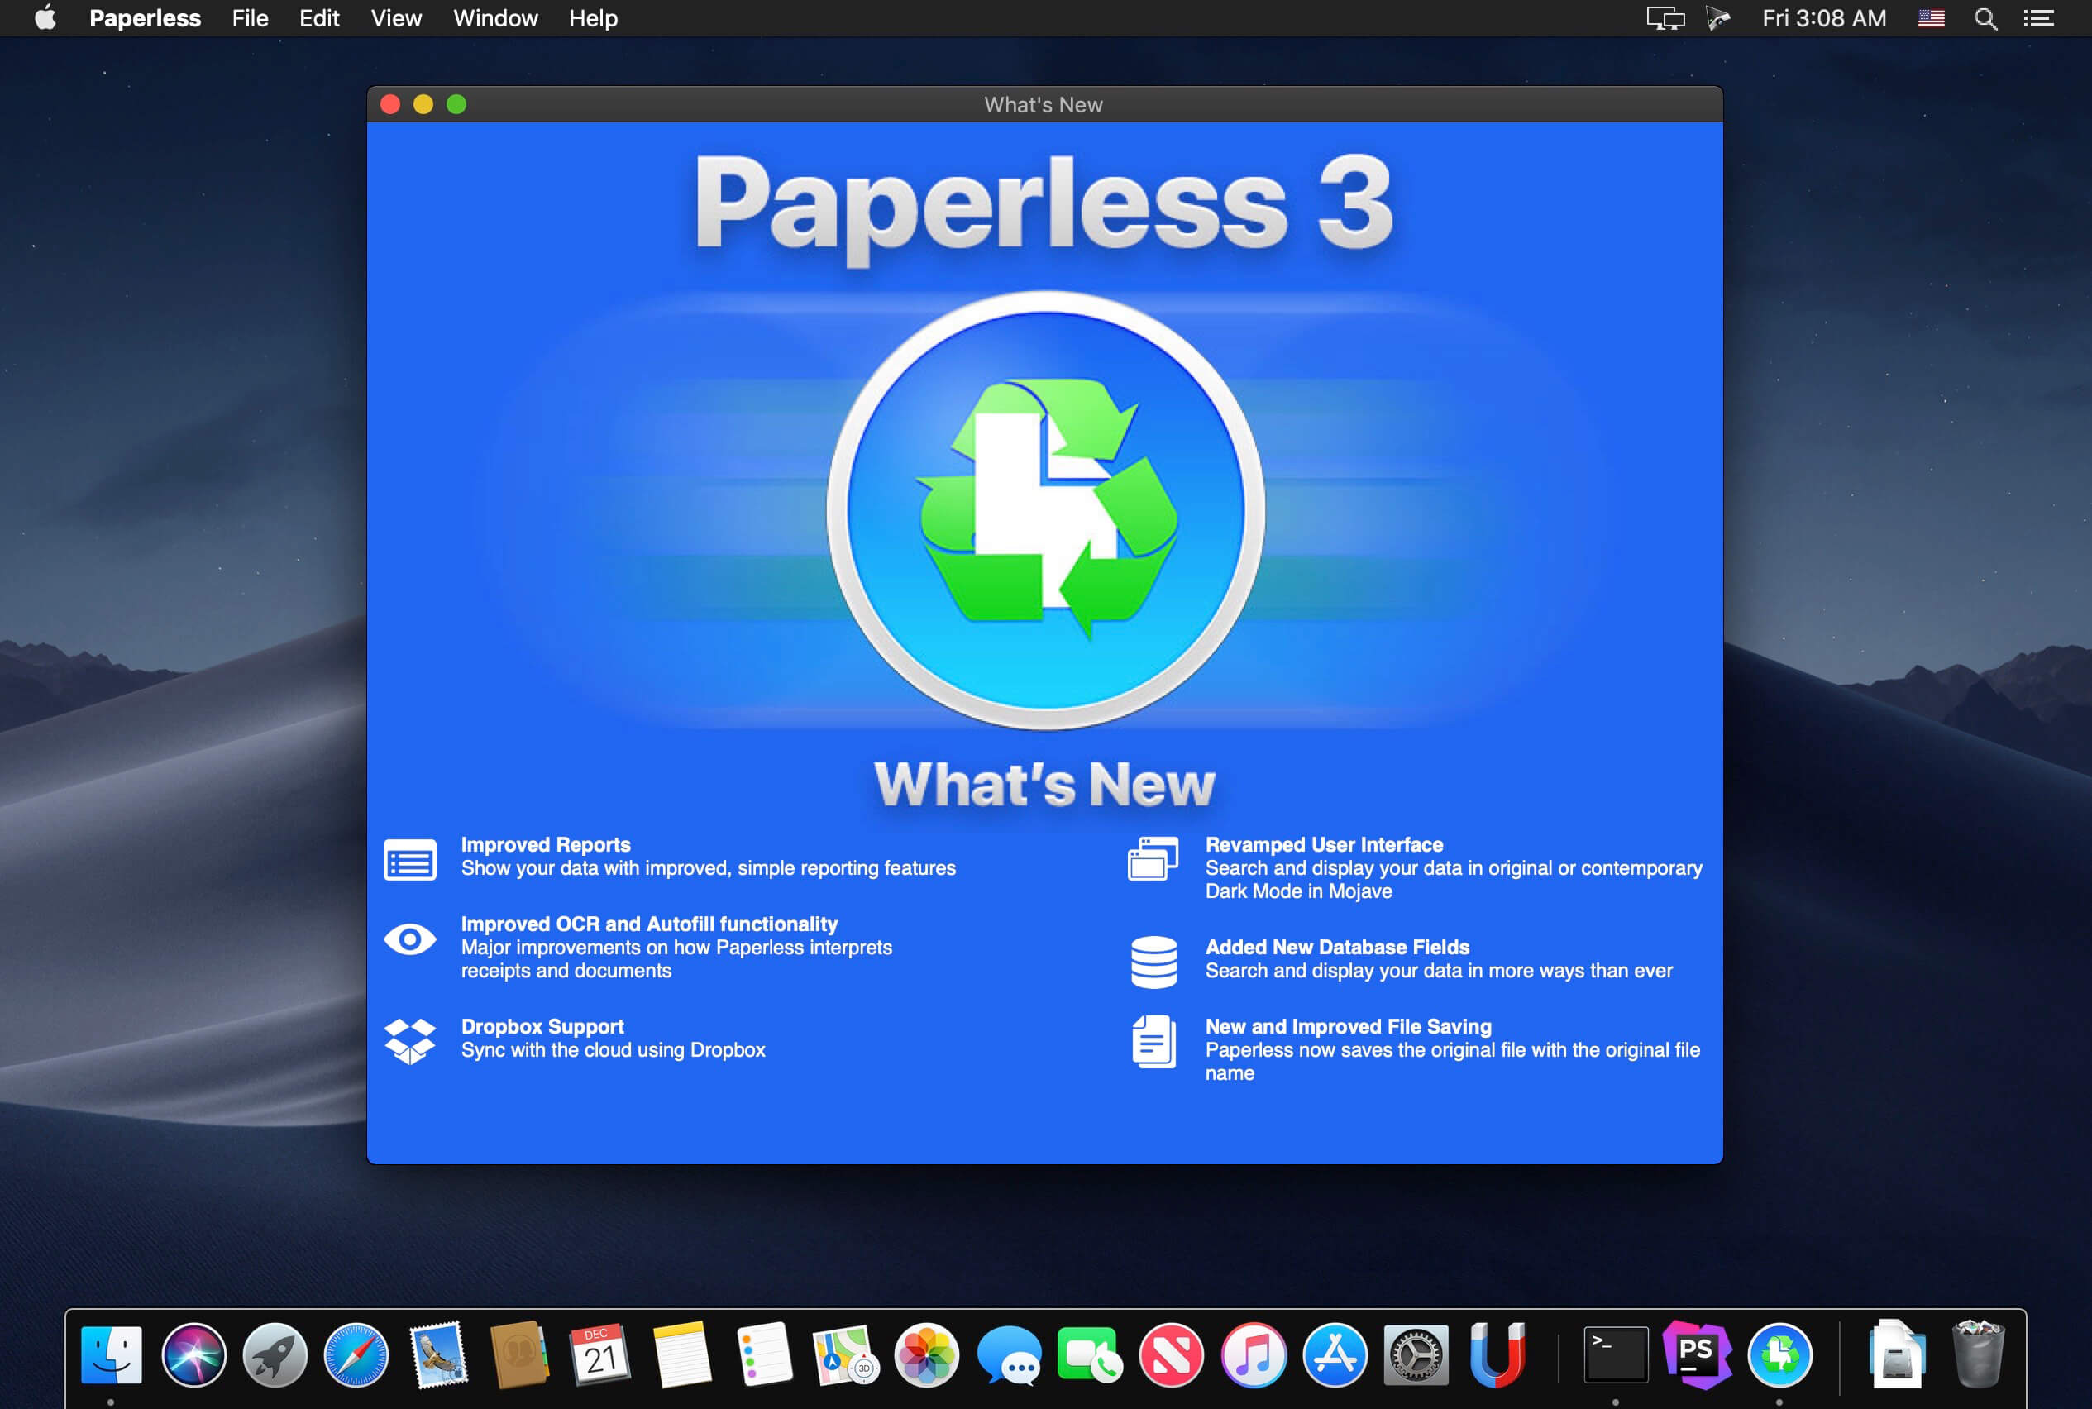
Task: Open Safari from the Dock
Action: pyautogui.click(x=356, y=1354)
